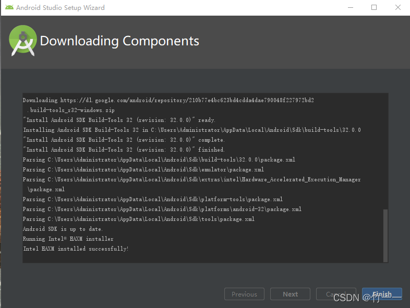This screenshot has width=410, height=308.
Task: Click Parsing build-tools\32.0.0\package.xml line
Action: [x=159, y=159]
